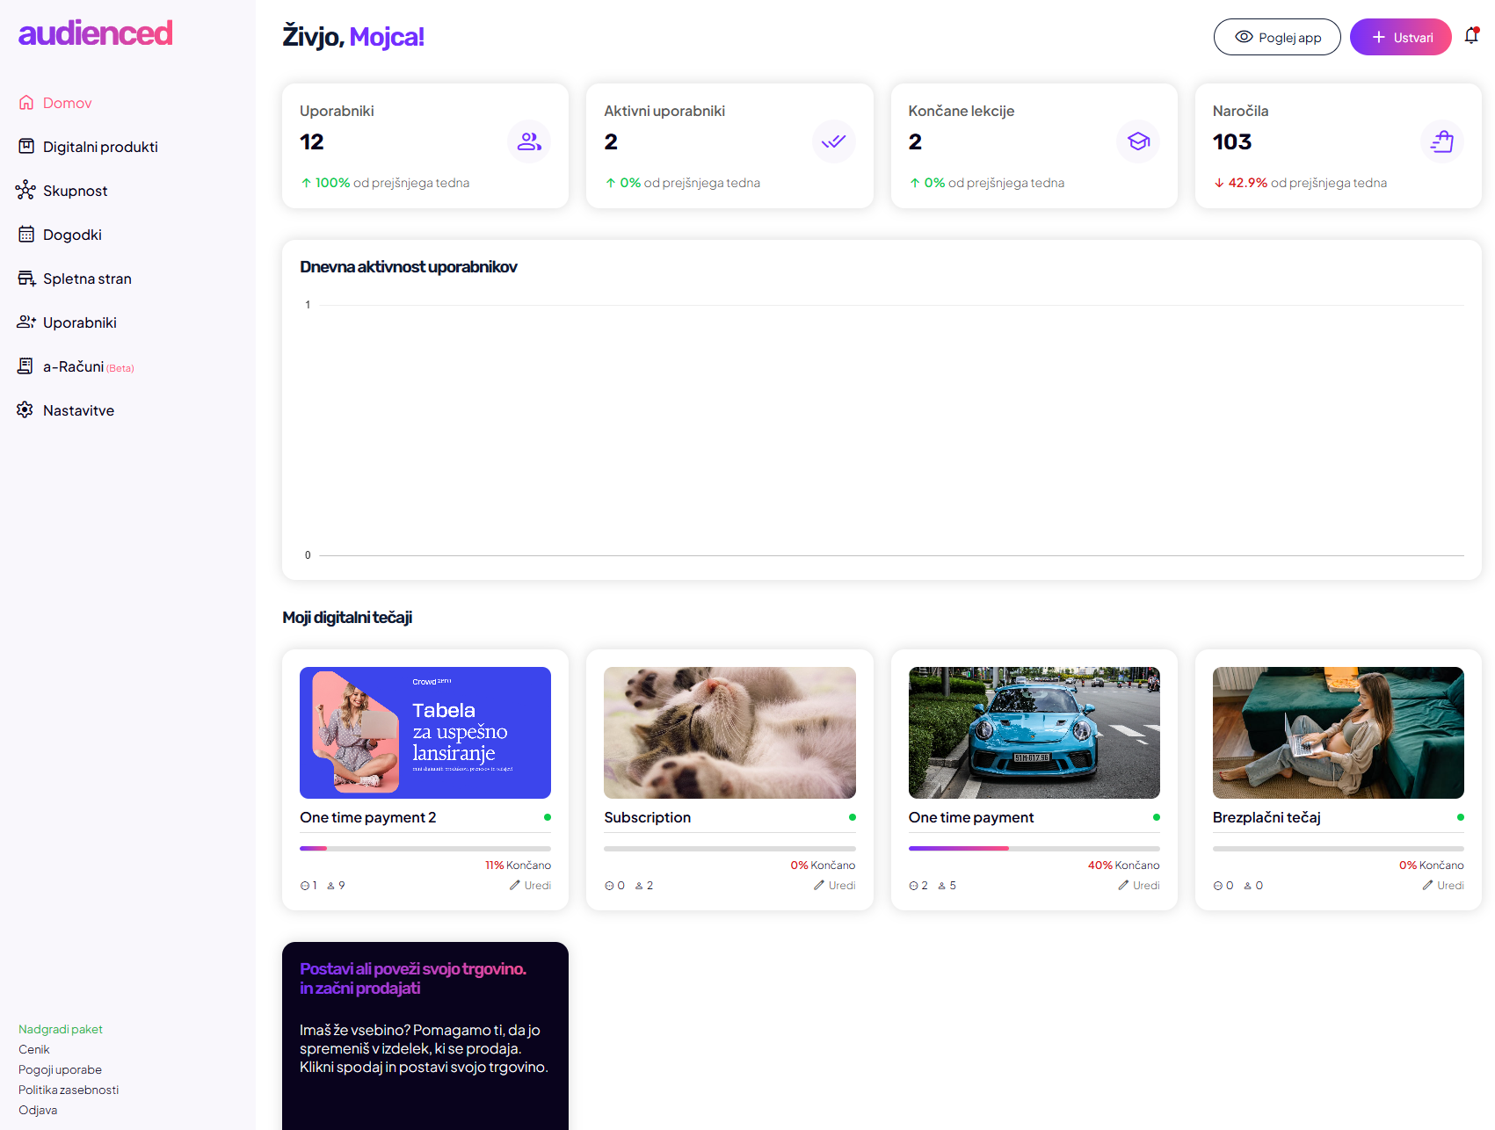Edit the One time payment 2 course

click(531, 886)
